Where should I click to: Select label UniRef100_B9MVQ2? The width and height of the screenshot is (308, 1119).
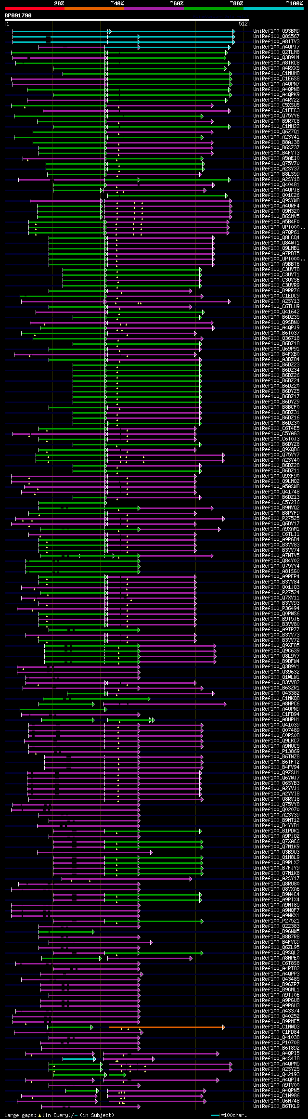(x=276, y=508)
